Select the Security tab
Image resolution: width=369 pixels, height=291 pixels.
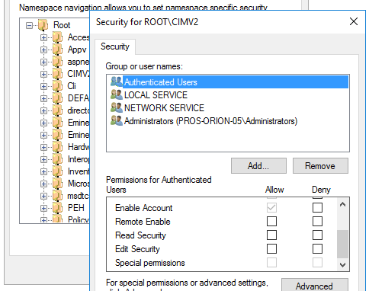coord(115,46)
